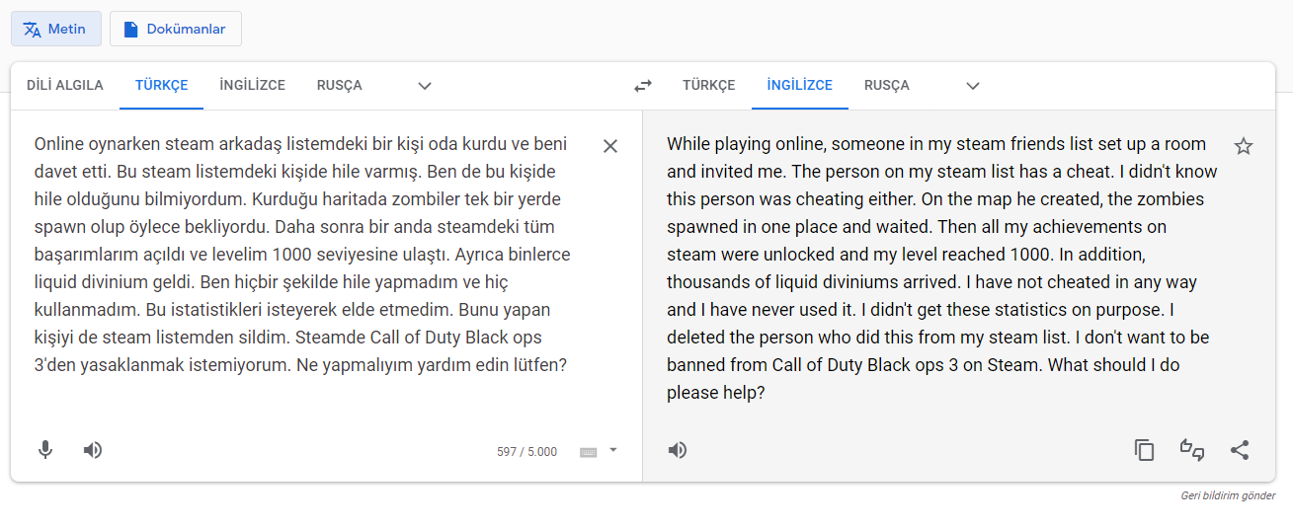The width and height of the screenshot is (1293, 528).
Task: Choose İNGİLİZCE as source language
Action: point(252,85)
